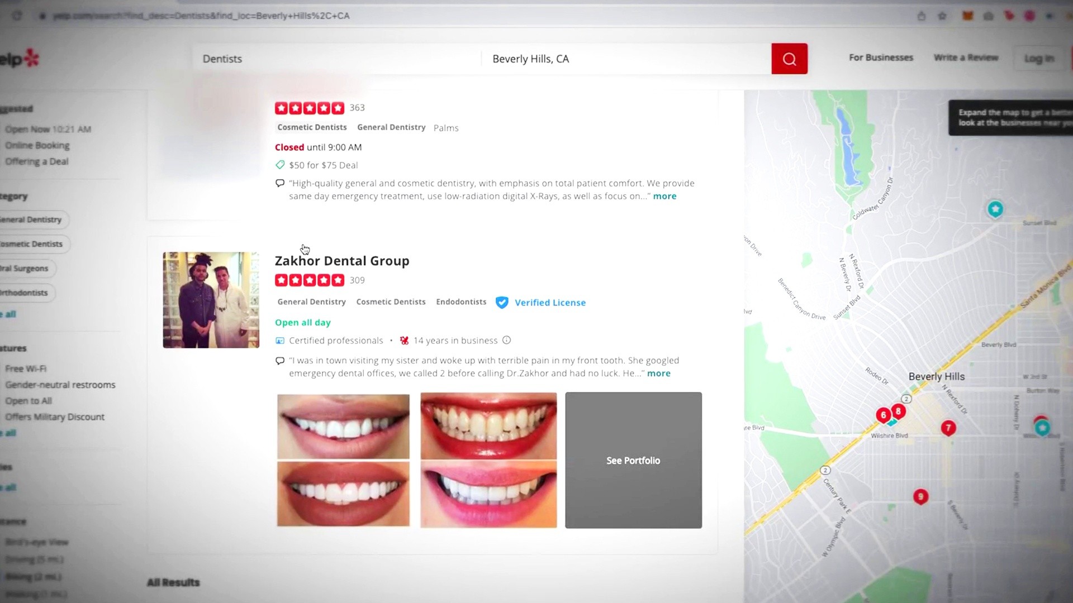
Task: Toggle Free Wi-Fi feature filter
Action: pyautogui.click(x=26, y=368)
